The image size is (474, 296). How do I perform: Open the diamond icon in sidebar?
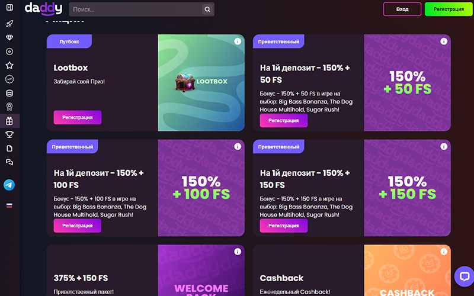pyautogui.click(x=9, y=37)
